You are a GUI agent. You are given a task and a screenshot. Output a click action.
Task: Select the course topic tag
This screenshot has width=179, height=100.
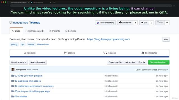pos(31,44)
